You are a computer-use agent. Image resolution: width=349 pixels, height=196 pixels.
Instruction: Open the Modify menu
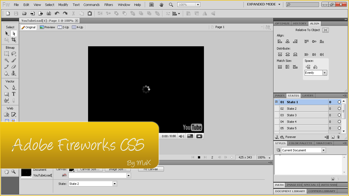click(x=63, y=5)
